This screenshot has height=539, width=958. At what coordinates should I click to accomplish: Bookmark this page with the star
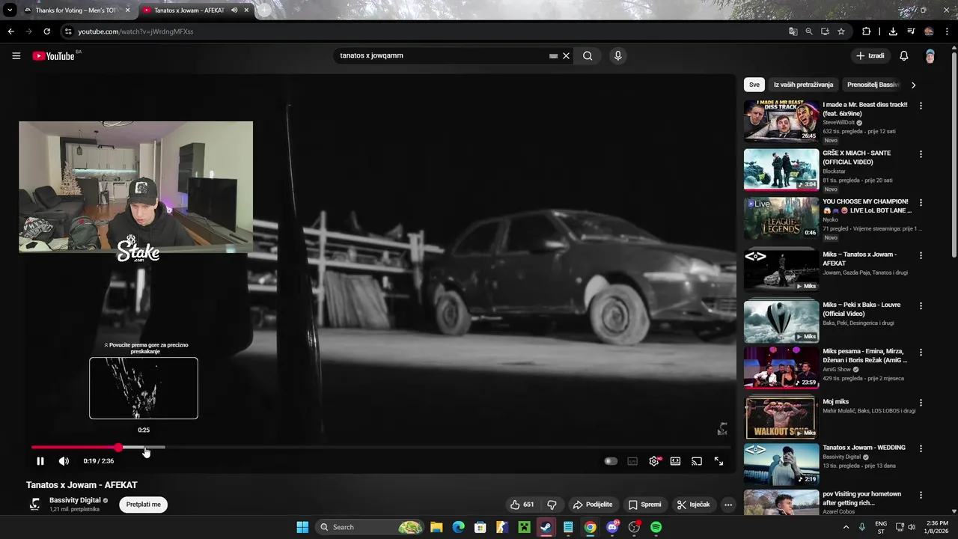point(841,31)
